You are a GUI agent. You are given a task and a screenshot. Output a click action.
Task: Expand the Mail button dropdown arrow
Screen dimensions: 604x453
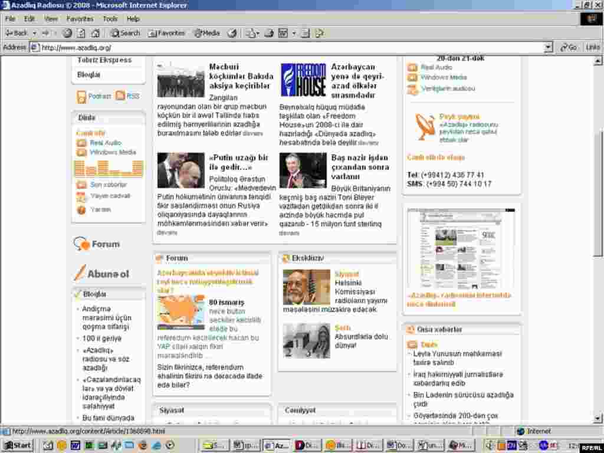(258, 33)
